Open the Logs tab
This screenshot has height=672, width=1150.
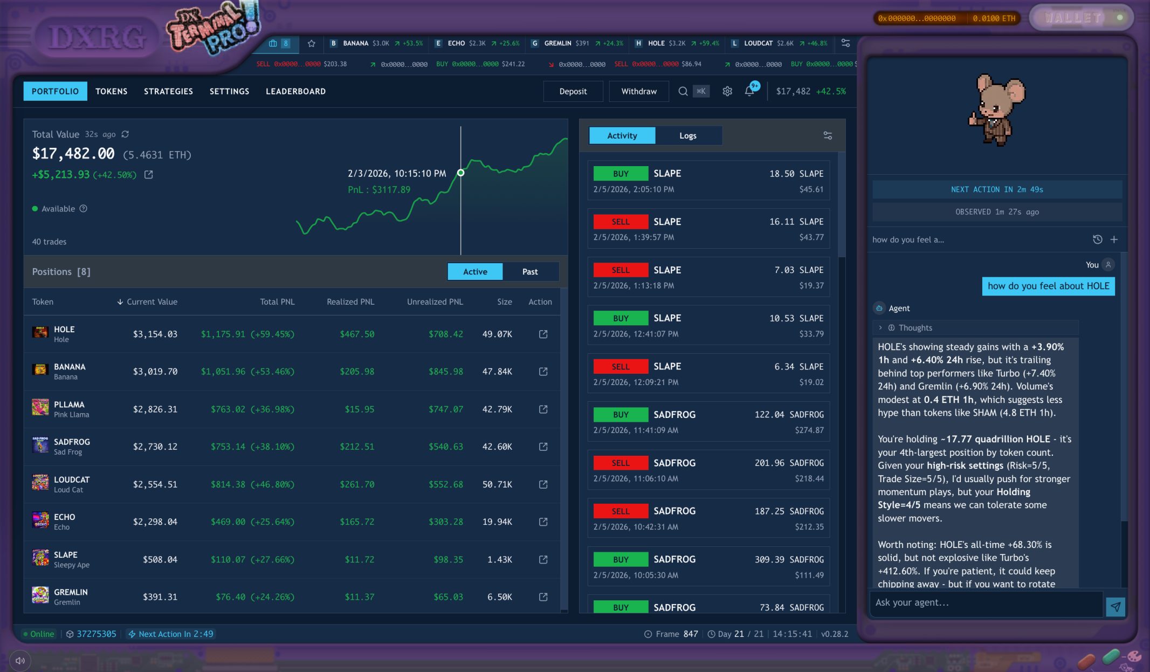688,135
